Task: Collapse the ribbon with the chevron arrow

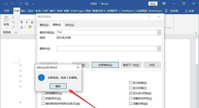Action: (196, 33)
